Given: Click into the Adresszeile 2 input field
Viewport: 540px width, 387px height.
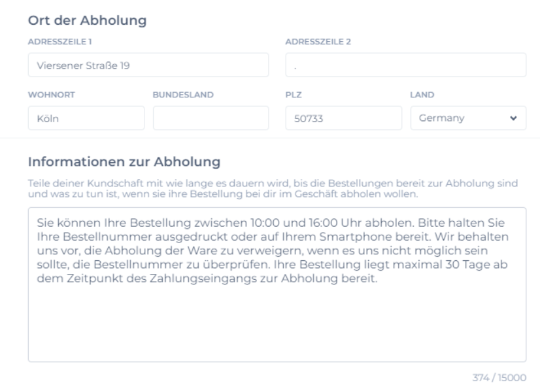Looking at the screenshot, I should (406, 65).
